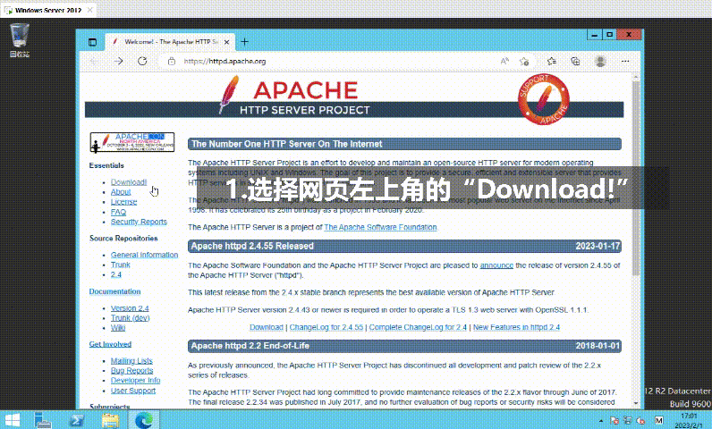Open the 2.4 source repository link

tap(116, 274)
